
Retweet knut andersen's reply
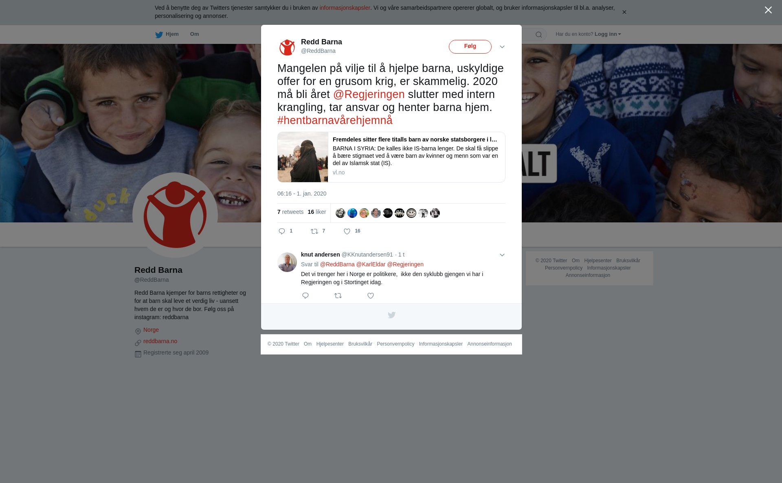tap(338, 296)
